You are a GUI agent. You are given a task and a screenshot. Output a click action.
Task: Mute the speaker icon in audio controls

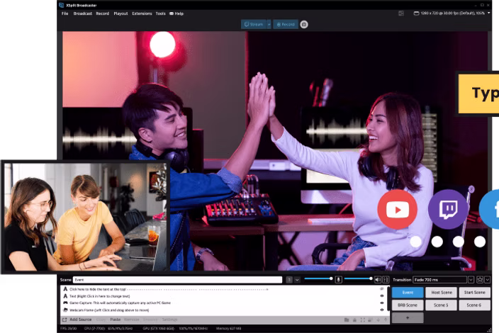(x=378, y=280)
